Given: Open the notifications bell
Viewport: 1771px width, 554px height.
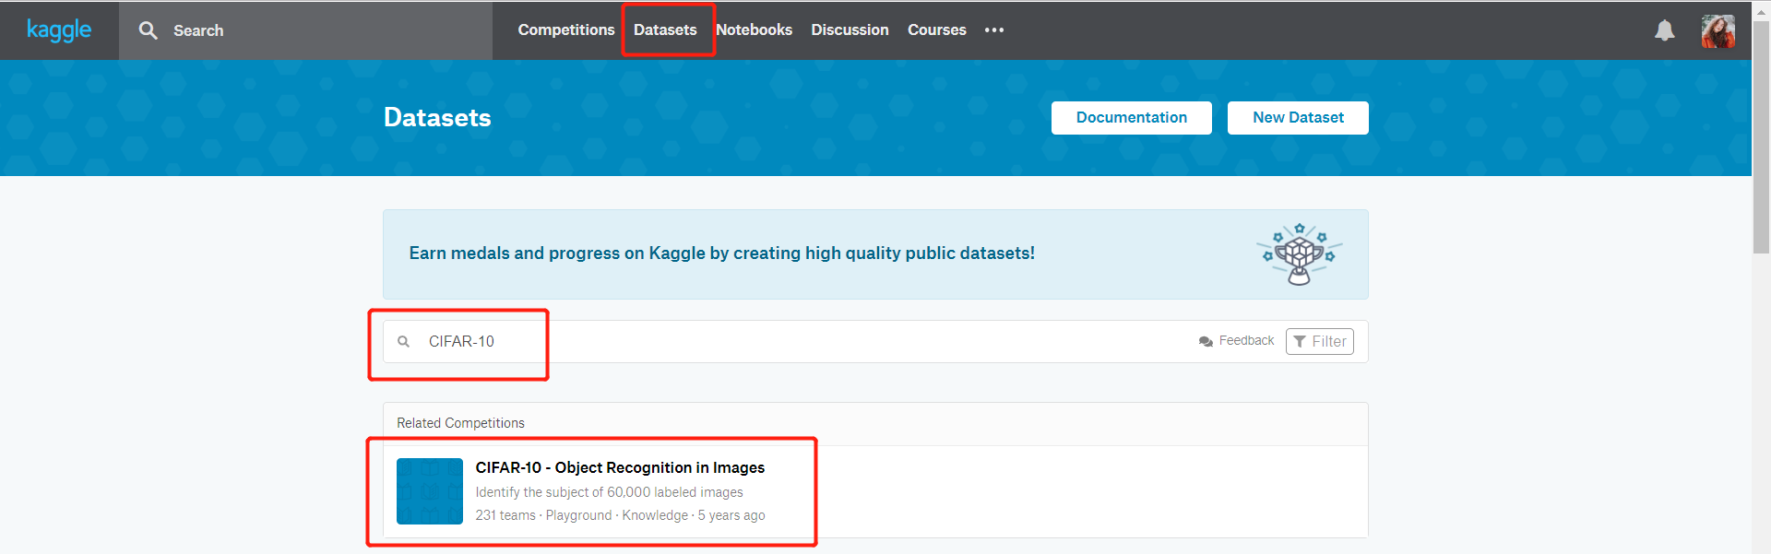Looking at the screenshot, I should click(1664, 30).
